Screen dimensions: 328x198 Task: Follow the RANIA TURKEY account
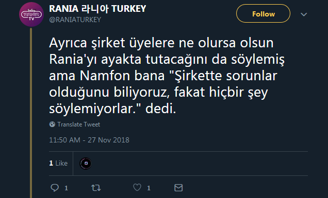[263, 13]
